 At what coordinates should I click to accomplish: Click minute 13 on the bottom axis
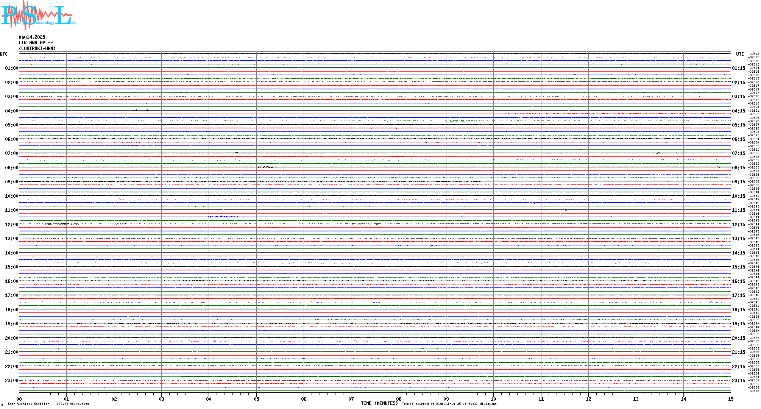pyautogui.click(x=636, y=399)
